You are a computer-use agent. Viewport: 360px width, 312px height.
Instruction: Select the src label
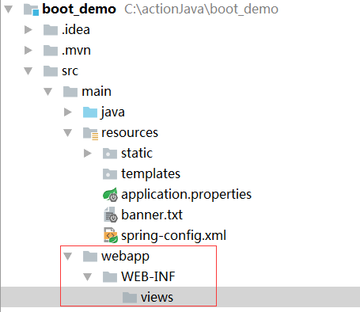click(x=70, y=71)
